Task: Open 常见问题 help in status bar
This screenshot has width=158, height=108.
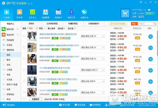Action: coord(65,105)
